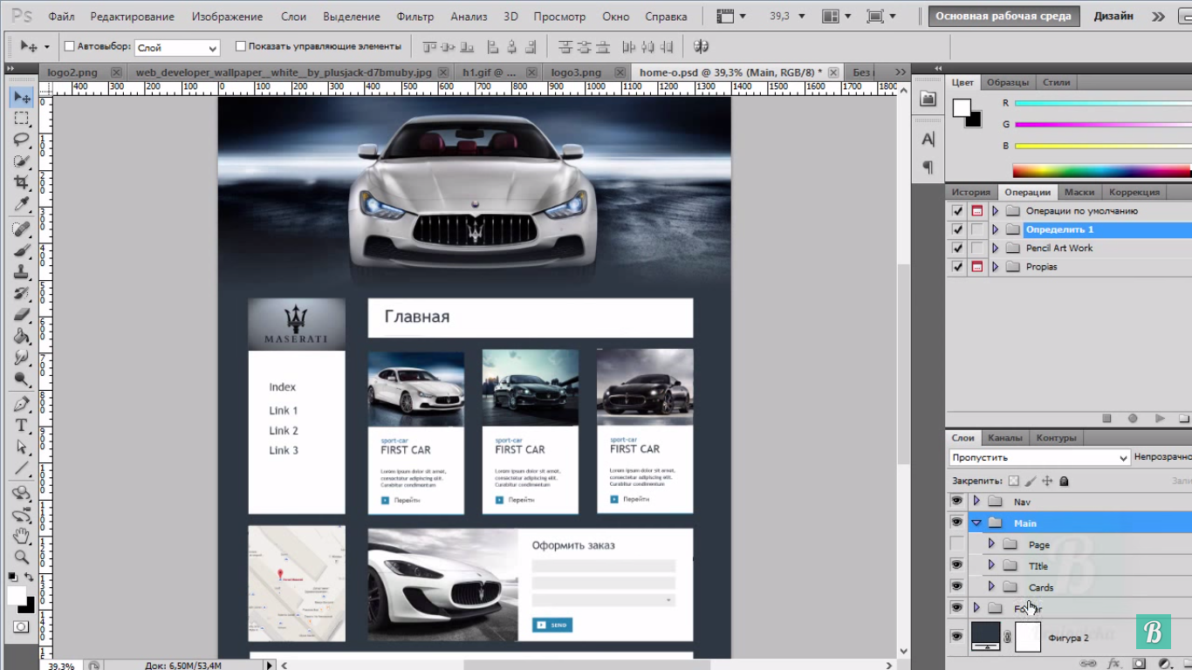Select the Crop tool

tap(22, 182)
